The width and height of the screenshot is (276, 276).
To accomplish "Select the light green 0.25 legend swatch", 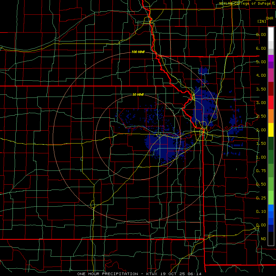I will 271,198.
